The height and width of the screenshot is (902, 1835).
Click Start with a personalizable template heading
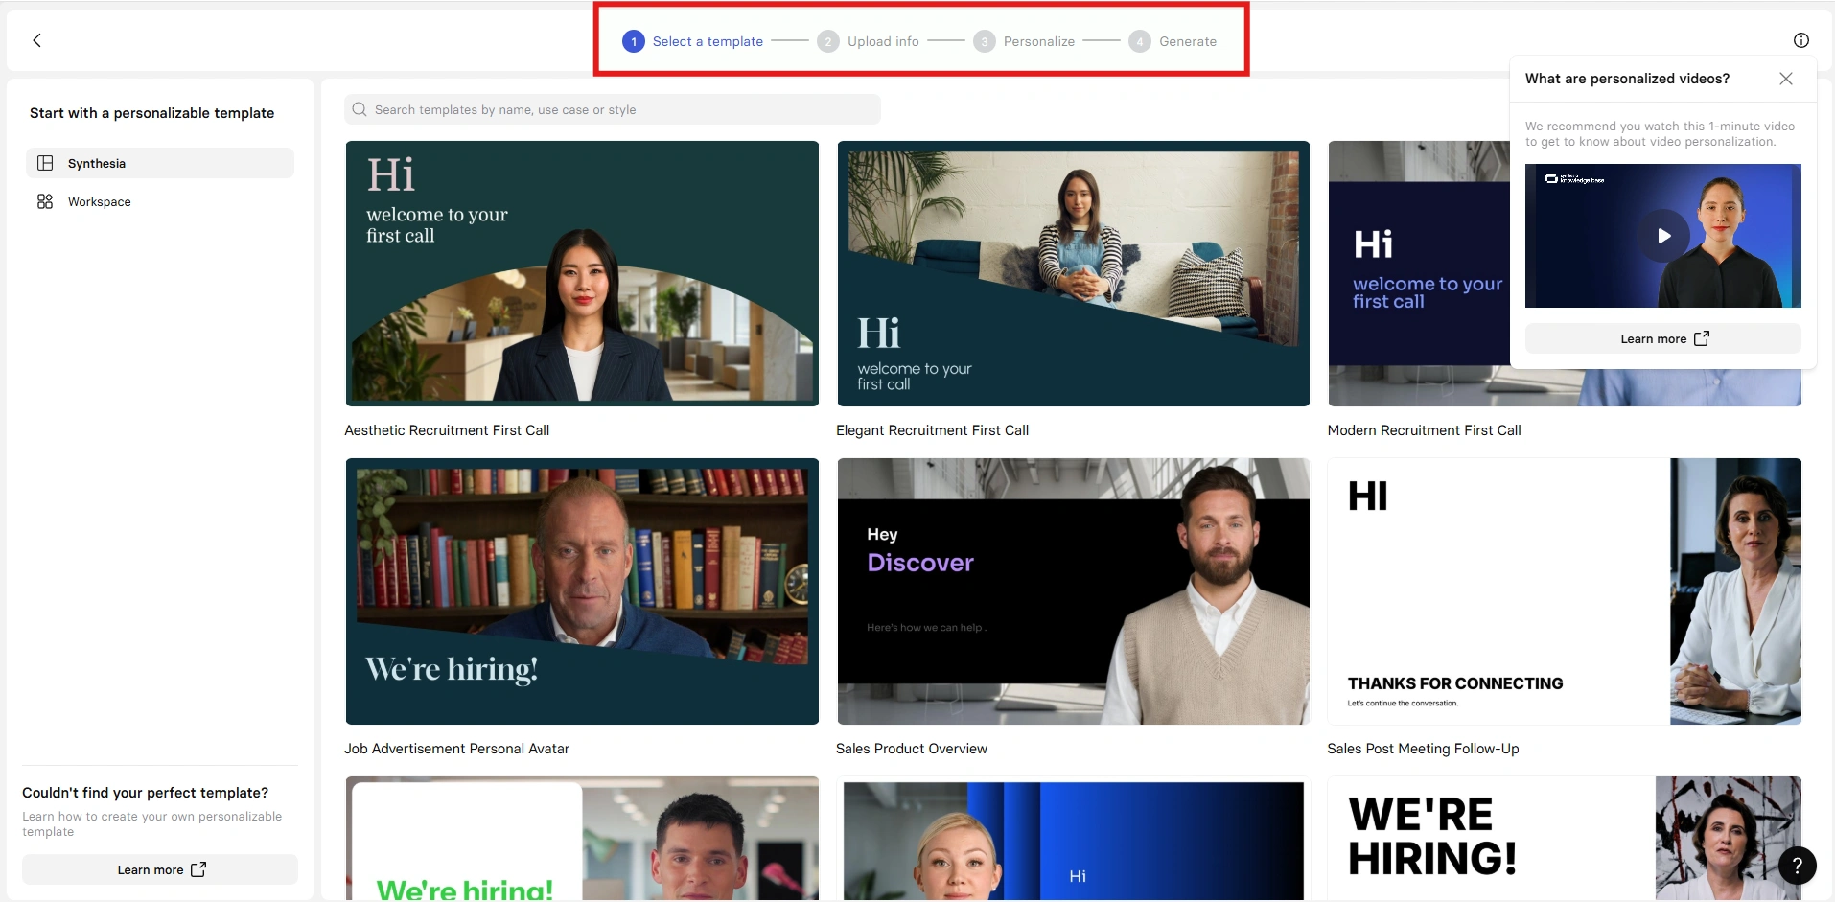pos(151,113)
